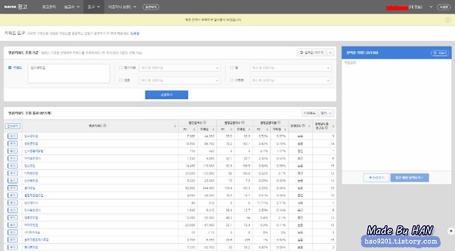
Task: Sort by competition level column
Action: [x=309, y=126]
